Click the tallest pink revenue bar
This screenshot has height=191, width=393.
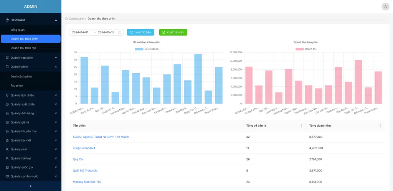tap(358, 82)
